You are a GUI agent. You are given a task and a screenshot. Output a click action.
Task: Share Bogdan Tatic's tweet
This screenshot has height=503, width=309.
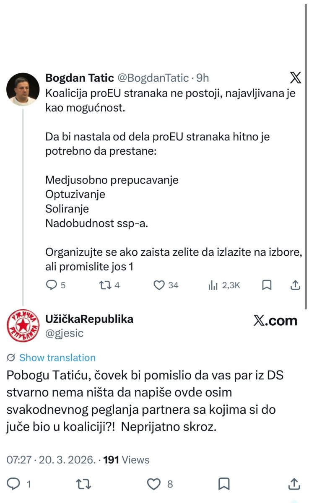click(x=295, y=285)
